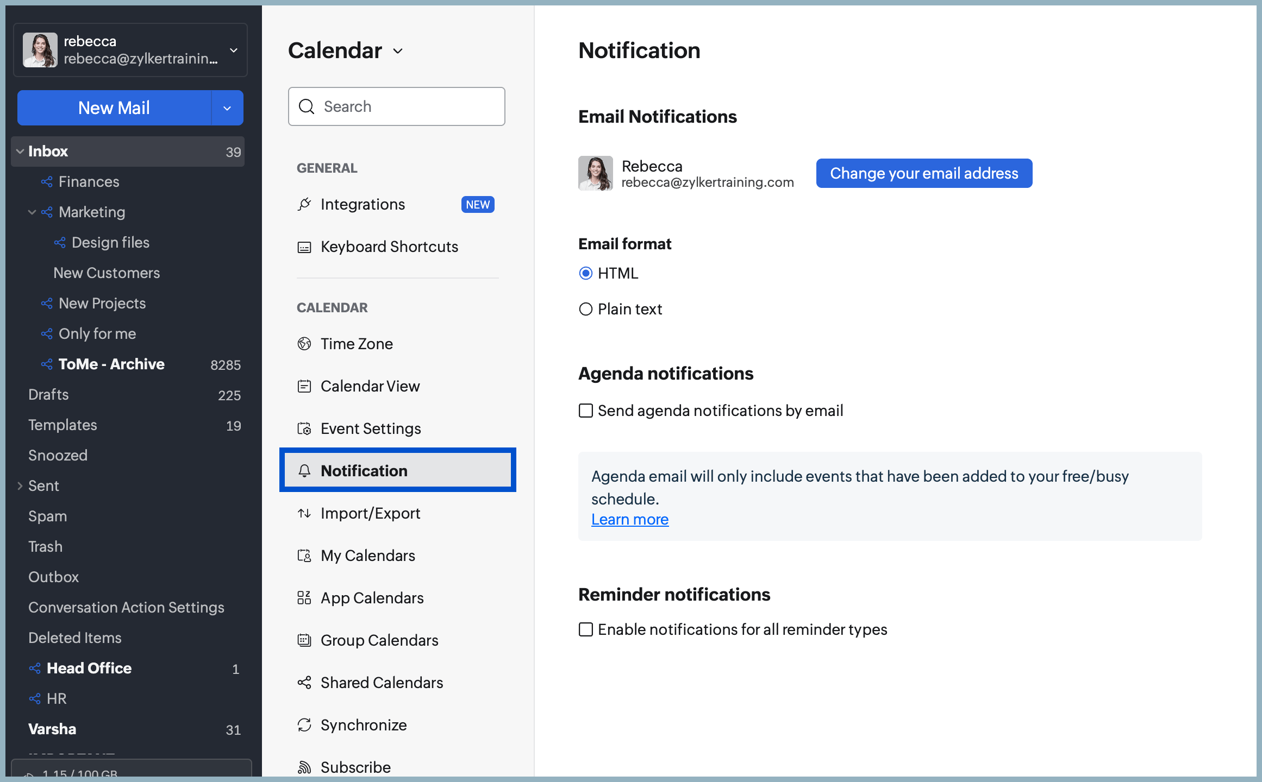
Task: Click the shared icon beside HR
Action: 35,698
